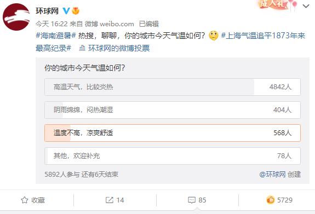The image size is (315, 214).
Task: Click the gold membership crown icon
Action: [76, 11]
